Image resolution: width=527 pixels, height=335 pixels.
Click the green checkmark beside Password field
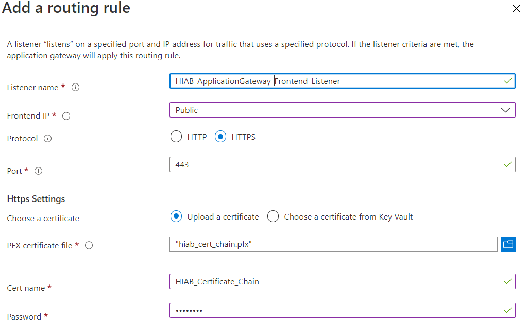point(507,310)
